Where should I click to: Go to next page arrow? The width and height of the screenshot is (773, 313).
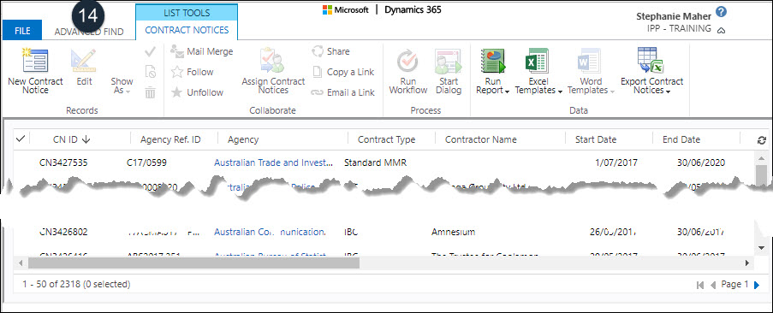757,285
